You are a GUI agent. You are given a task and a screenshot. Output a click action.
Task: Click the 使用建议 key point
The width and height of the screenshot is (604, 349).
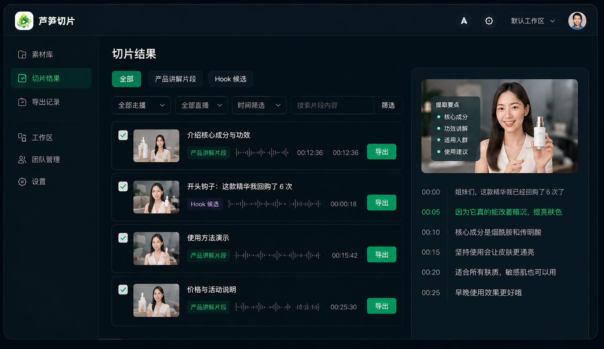[x=453, y=152]
